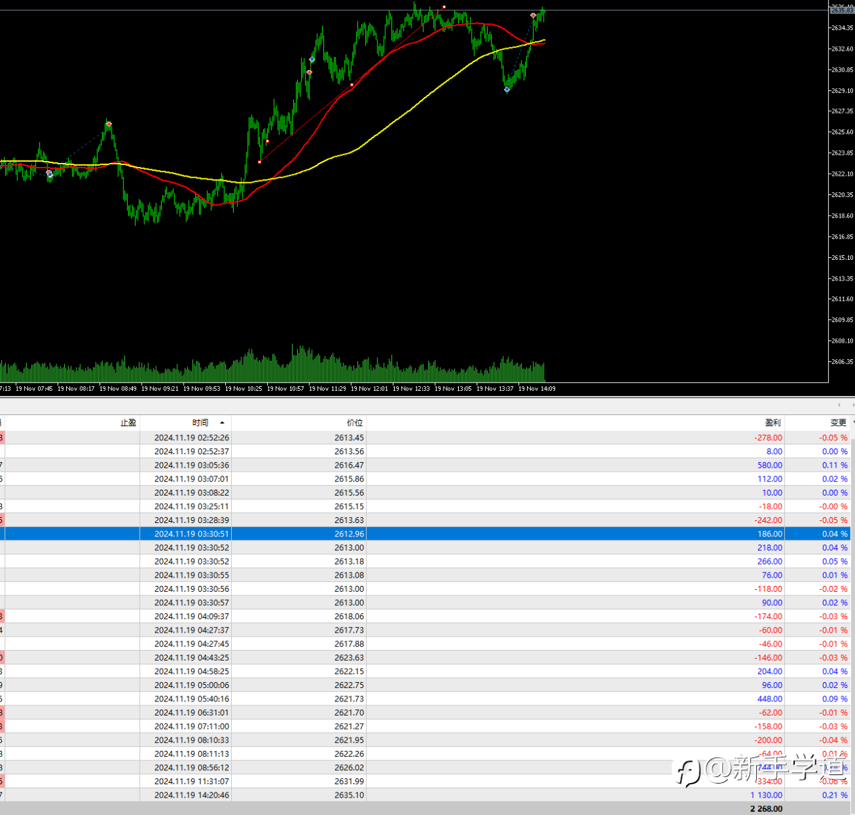
Task: Click the trendline's midpoint handle
Action: [352, 85]
